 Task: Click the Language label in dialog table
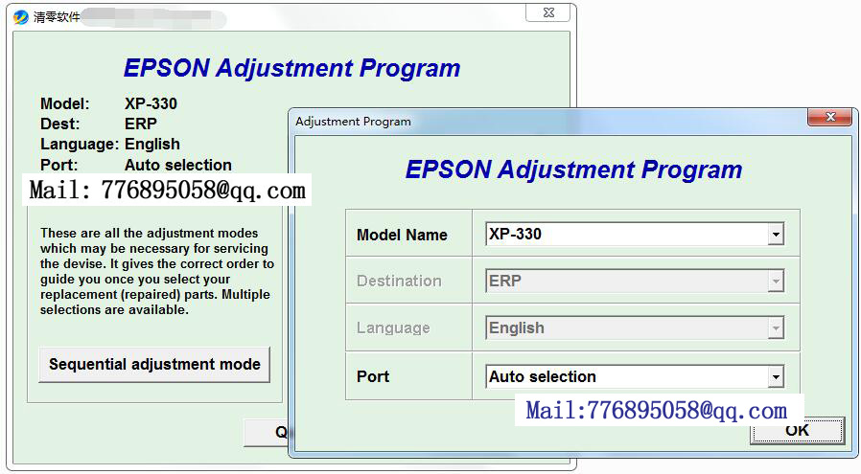click(393, 328)
